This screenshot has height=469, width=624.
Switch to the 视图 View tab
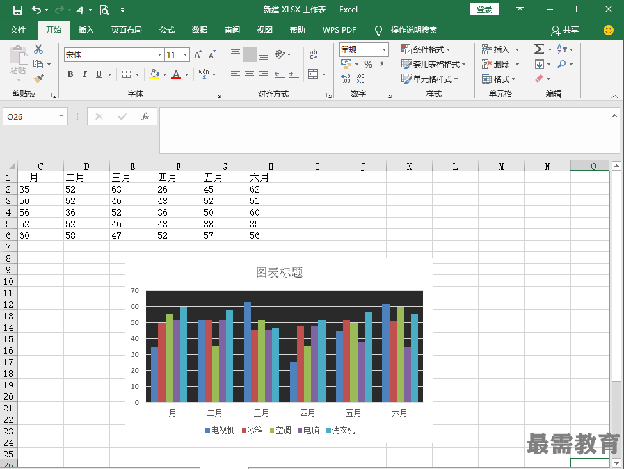265,30
